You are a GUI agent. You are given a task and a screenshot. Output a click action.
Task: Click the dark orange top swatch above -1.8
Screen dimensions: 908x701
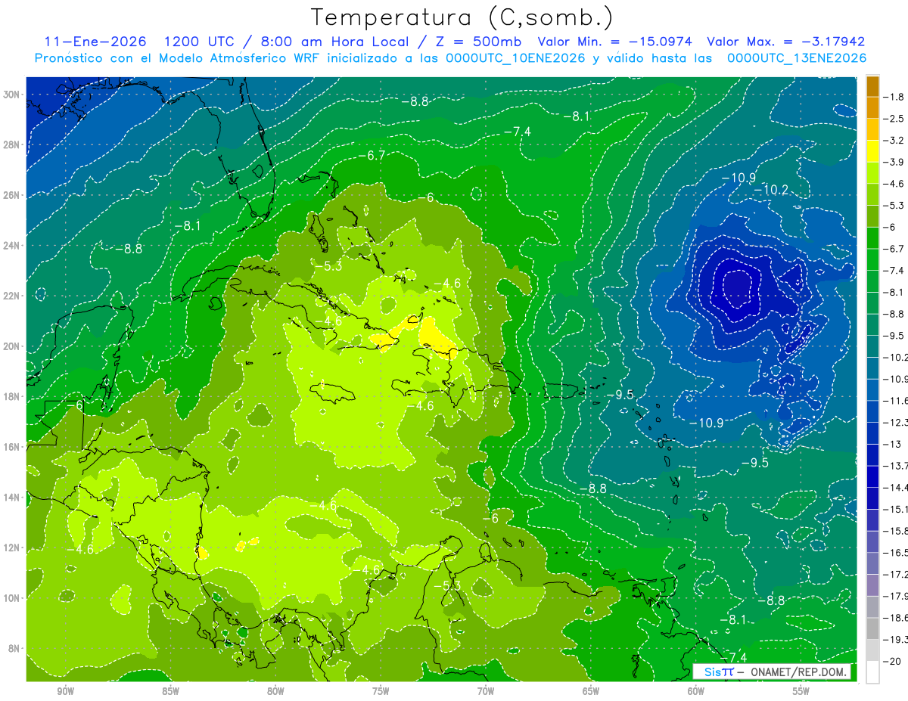click(x=872, y=86)
